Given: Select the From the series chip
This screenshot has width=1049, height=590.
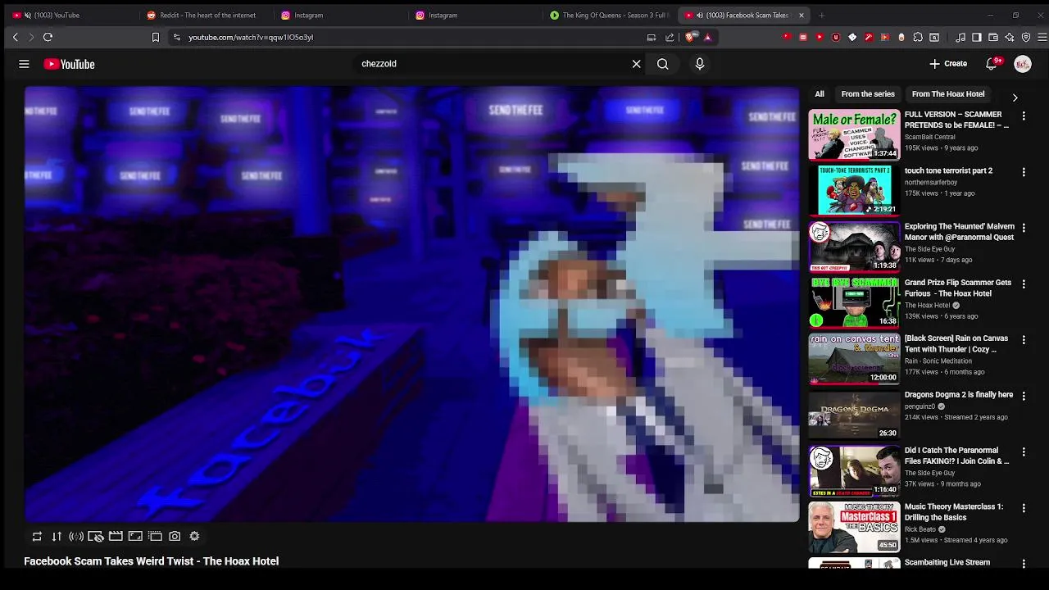Looking at the screenshot, I should click(x=868, y=94).
